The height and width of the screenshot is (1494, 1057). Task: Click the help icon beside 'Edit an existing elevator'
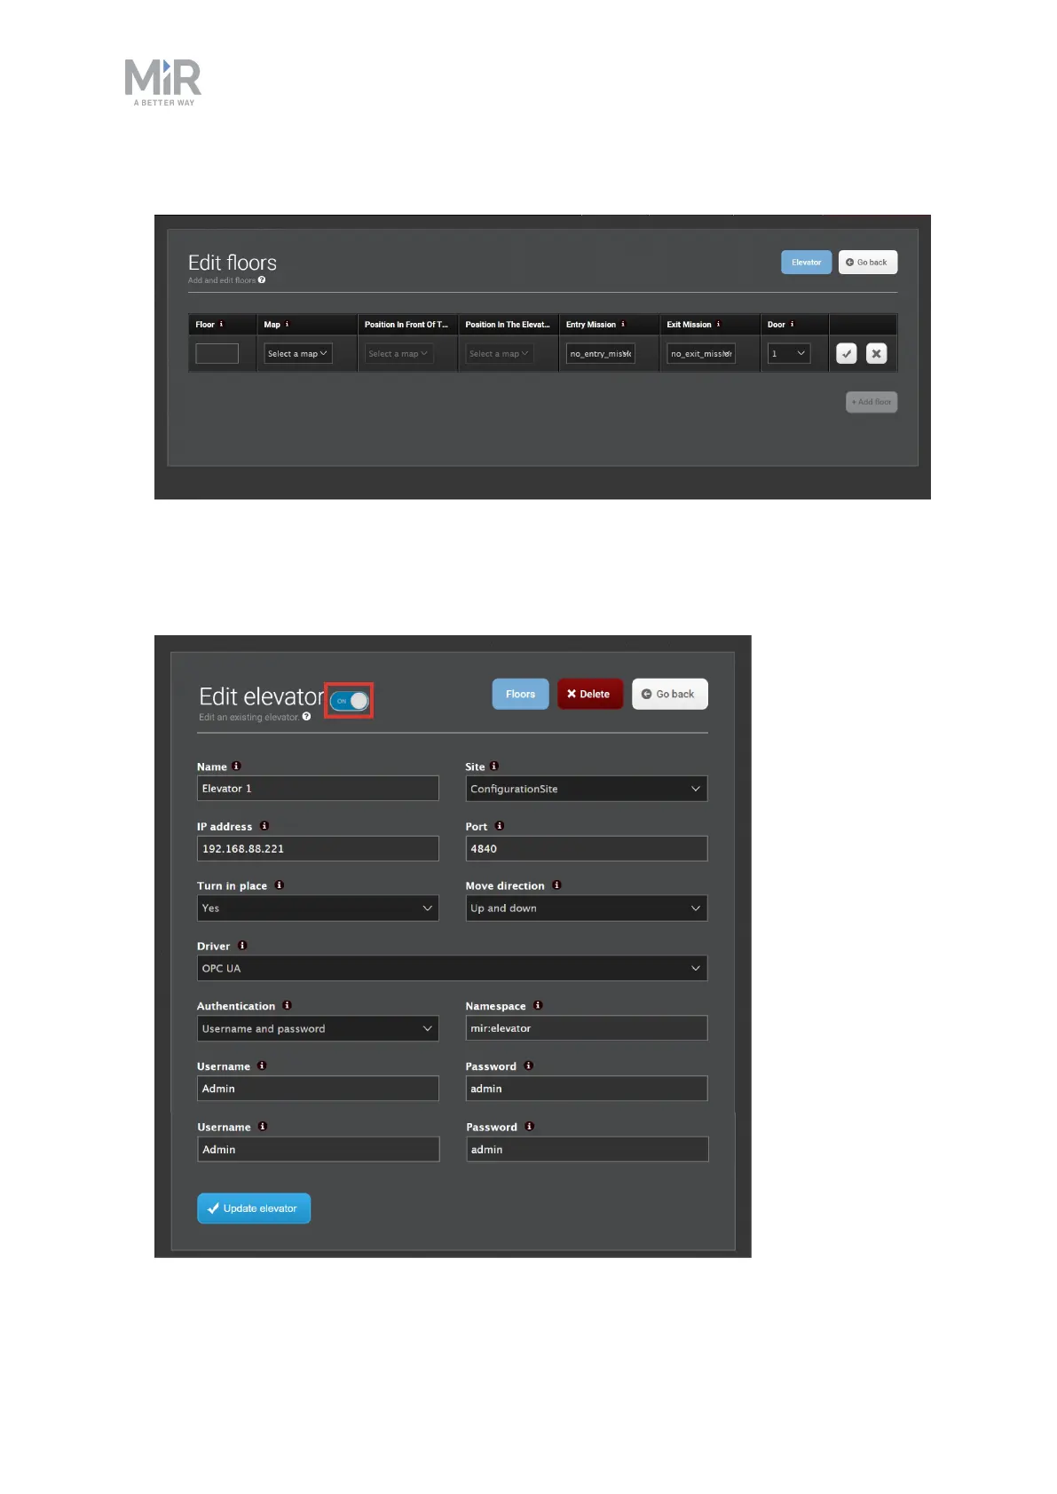click(306, 717)
